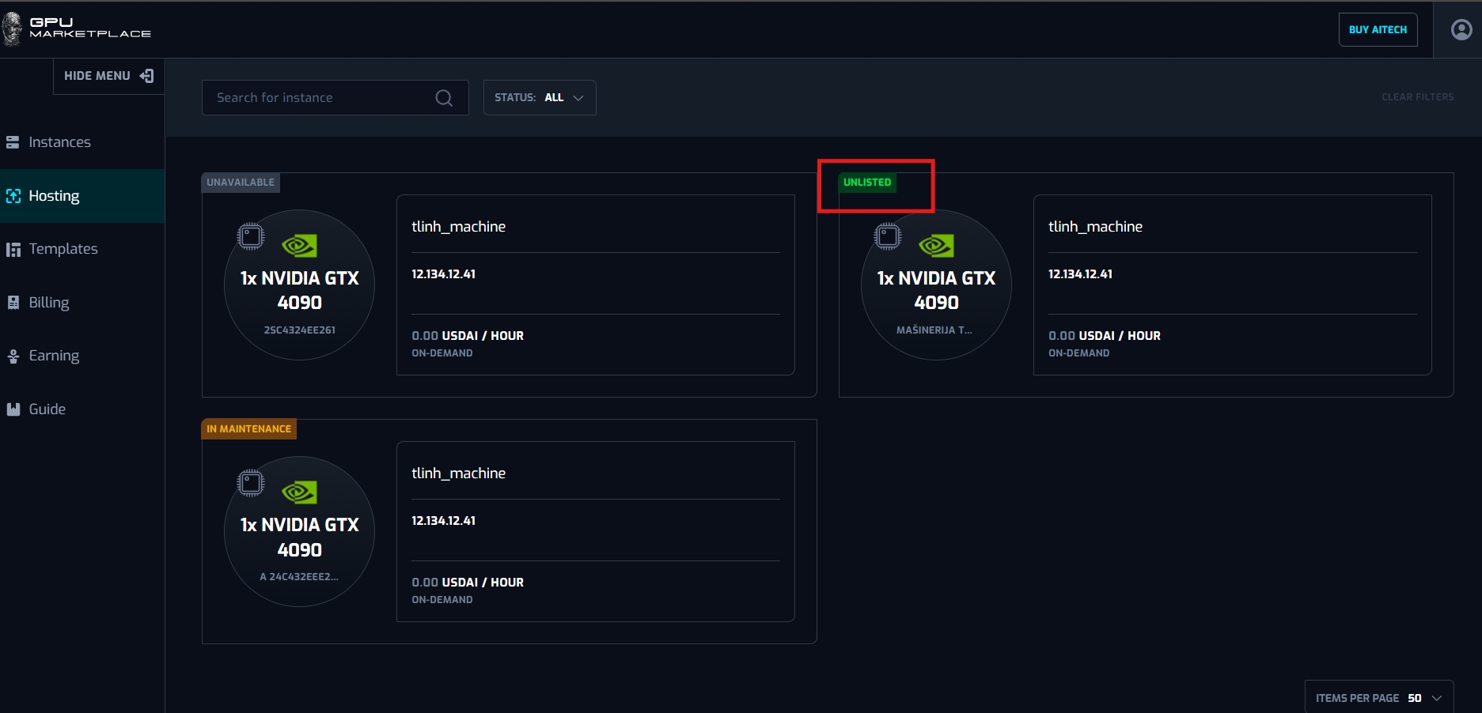Click the Earning sidebar icon

point(13,356)
